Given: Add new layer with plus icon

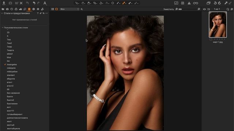Looking at the screenshot, I should 82,9.
